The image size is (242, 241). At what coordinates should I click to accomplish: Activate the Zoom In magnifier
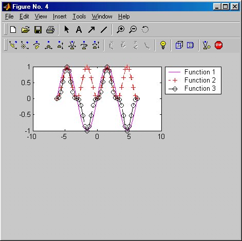tap(121, 30)
